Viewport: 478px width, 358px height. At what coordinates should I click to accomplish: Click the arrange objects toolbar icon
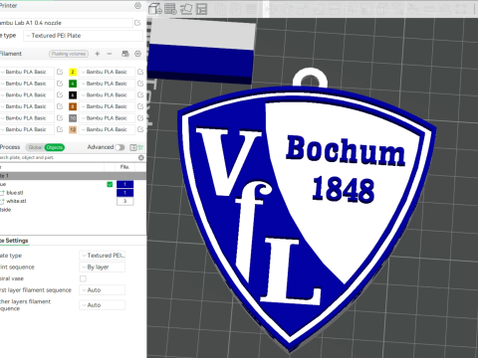coord(201,9)
